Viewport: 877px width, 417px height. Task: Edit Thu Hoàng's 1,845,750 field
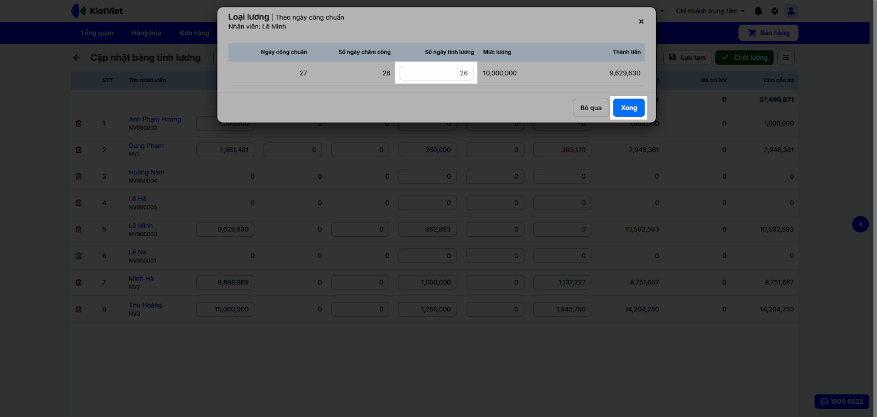coord(562,309)
